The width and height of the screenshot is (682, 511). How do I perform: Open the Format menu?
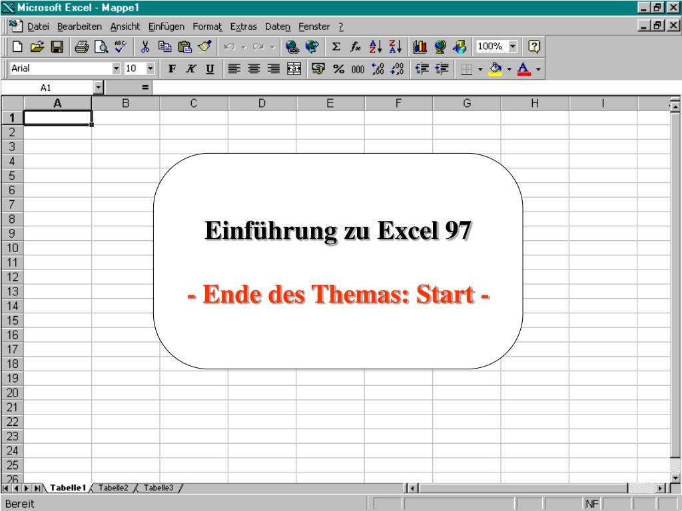(208, 27)
